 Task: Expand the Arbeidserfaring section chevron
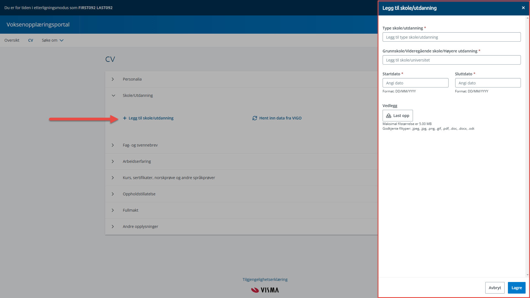113,161
